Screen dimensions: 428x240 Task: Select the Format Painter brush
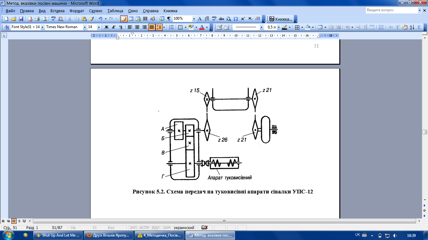(91, 19)
